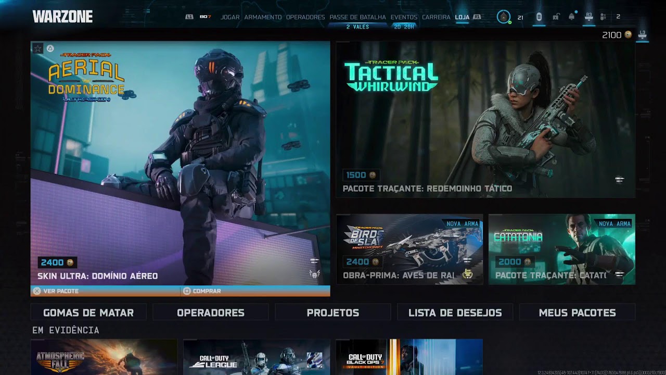666x375 pixels.
Task: Click the tracer bullet icon on Tactical Whirlwind card
Action: coord(619,179)
